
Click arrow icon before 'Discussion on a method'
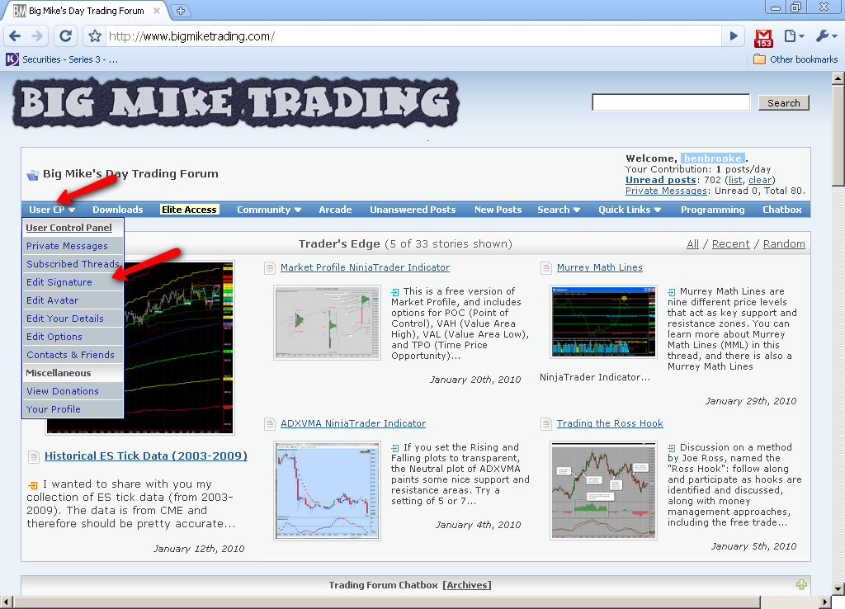[x=672, y=448]
